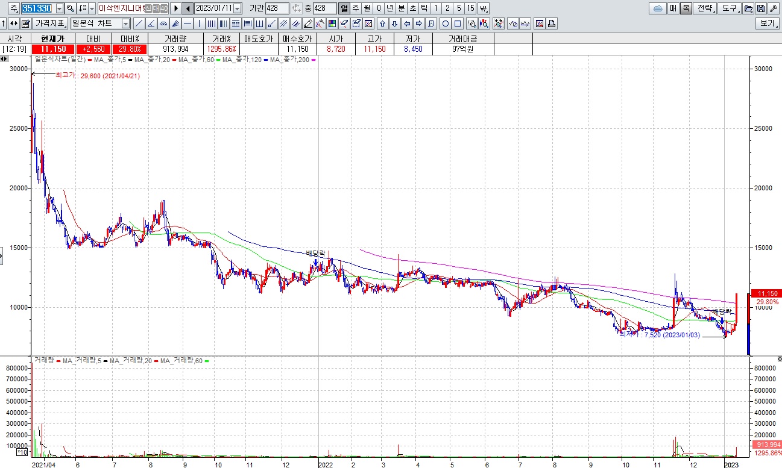Select the angle line drawing tool
The height and width of the screenshot is (468, 782).
pos(151,23)
